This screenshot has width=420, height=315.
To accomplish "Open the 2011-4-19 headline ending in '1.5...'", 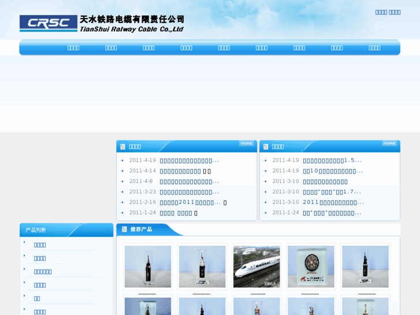I will tap(332, 161).
